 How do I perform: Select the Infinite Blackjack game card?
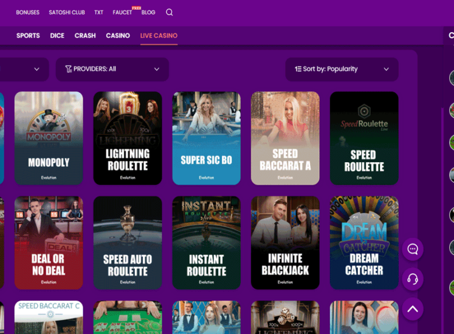pyautogui.click(x=285, y=242)
